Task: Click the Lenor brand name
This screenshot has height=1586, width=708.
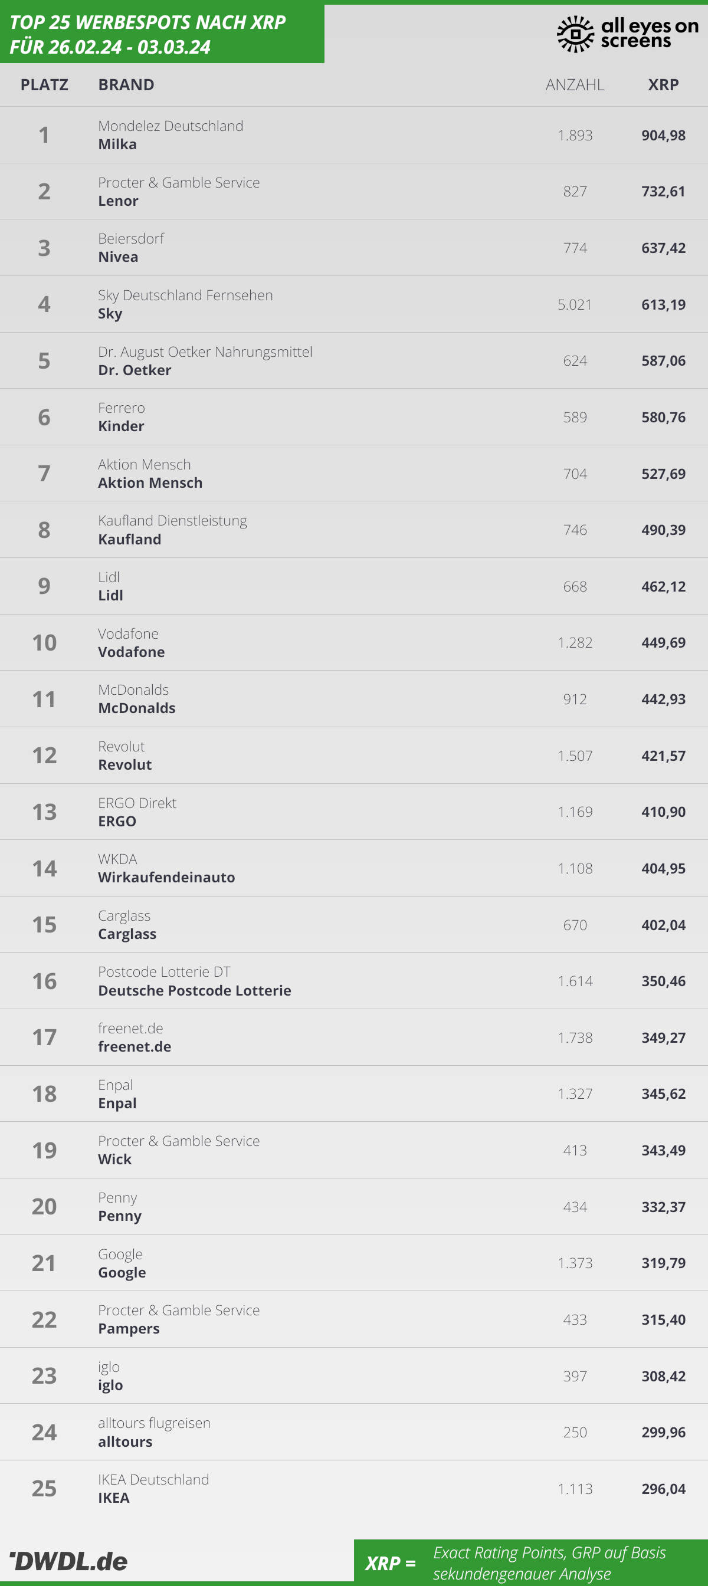Action: pos(118,201)
